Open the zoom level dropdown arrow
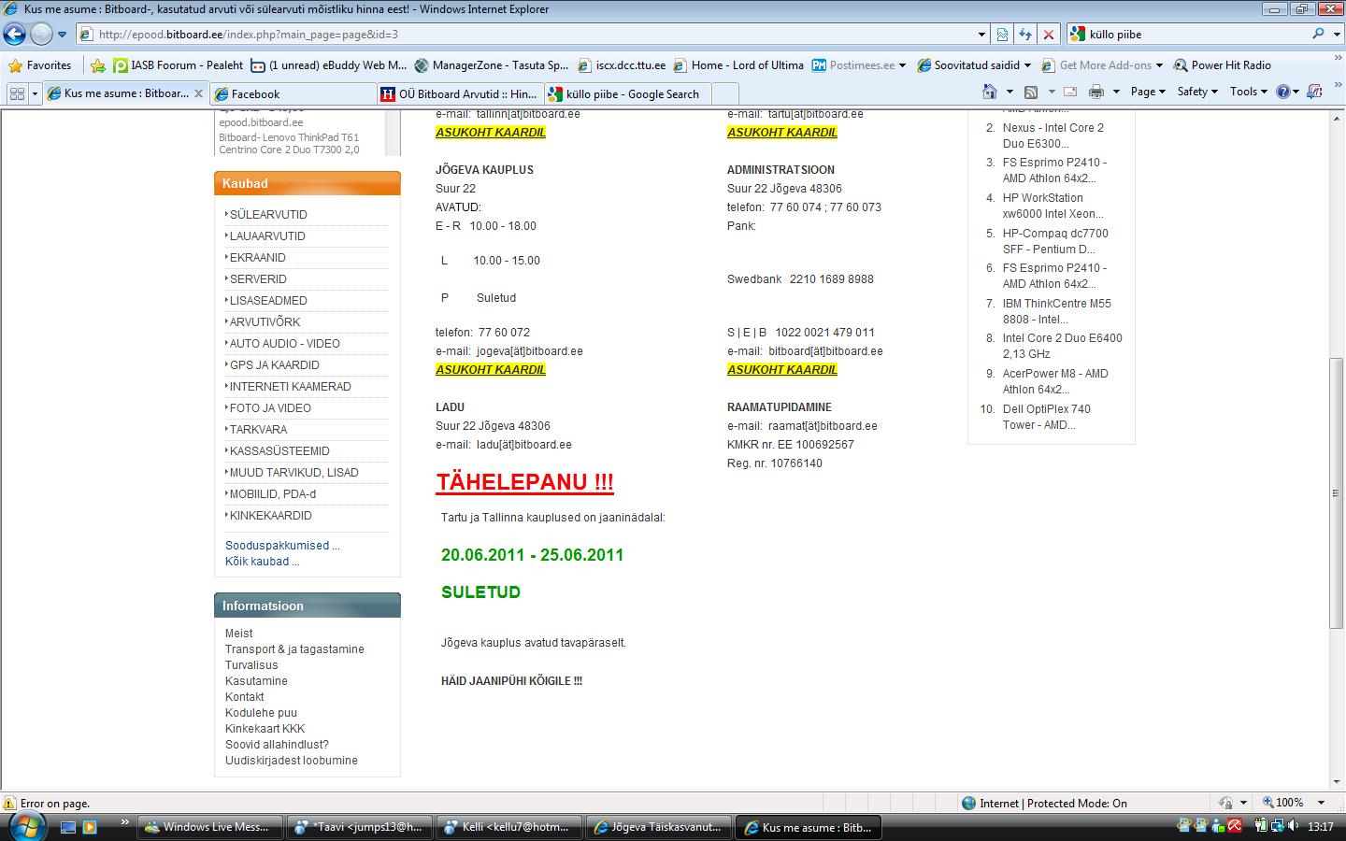 pyautogui.click(x=1321, y=804)
